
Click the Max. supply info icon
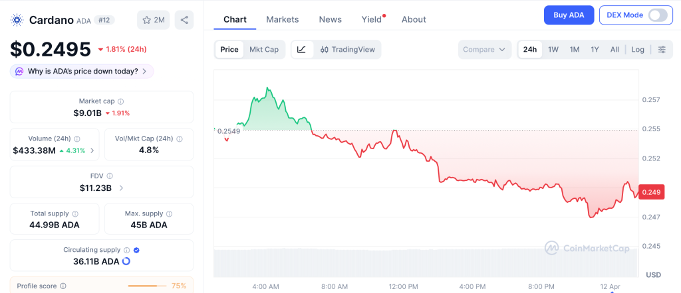(x=168, y=214)
